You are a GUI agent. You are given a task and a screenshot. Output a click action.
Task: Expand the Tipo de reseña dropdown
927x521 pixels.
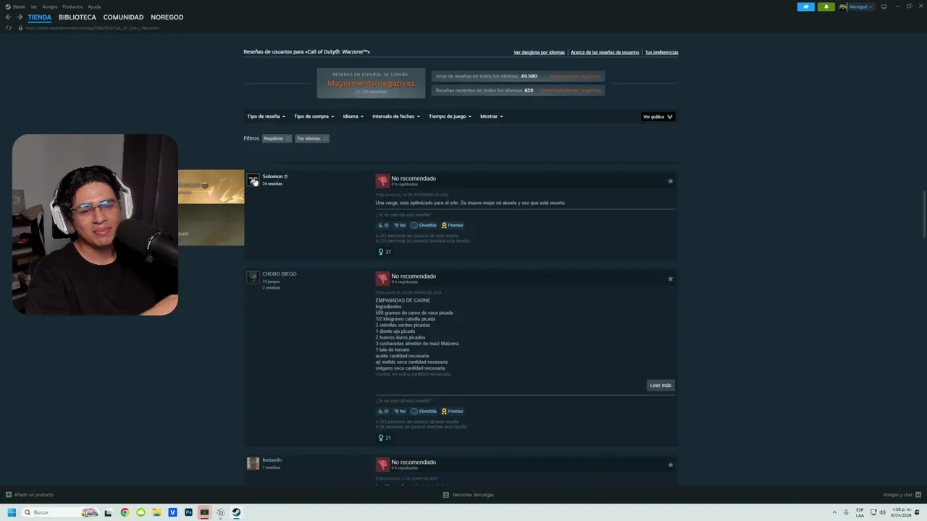pyautogui.click(x=266, y=117)
